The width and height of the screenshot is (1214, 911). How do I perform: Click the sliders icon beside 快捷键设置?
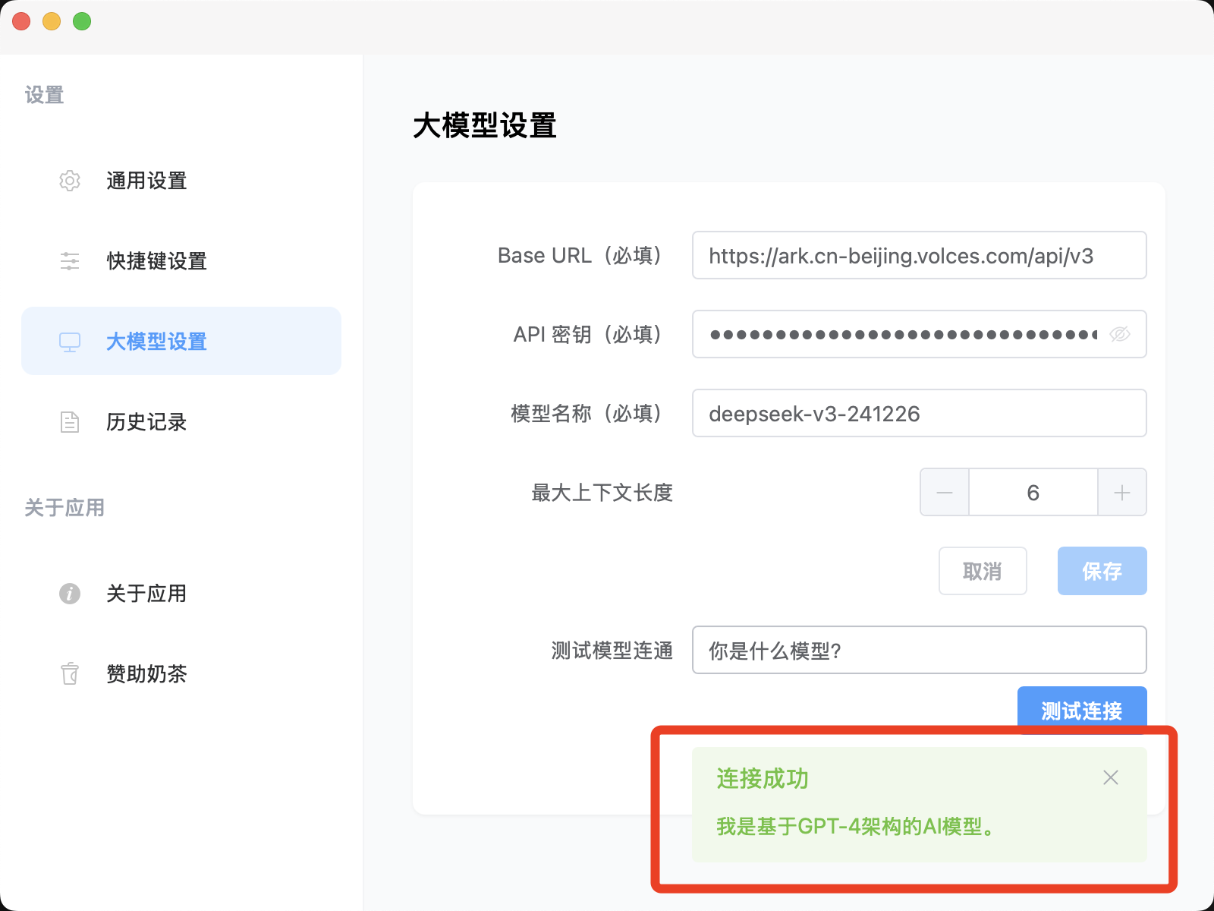coord(70,261)
